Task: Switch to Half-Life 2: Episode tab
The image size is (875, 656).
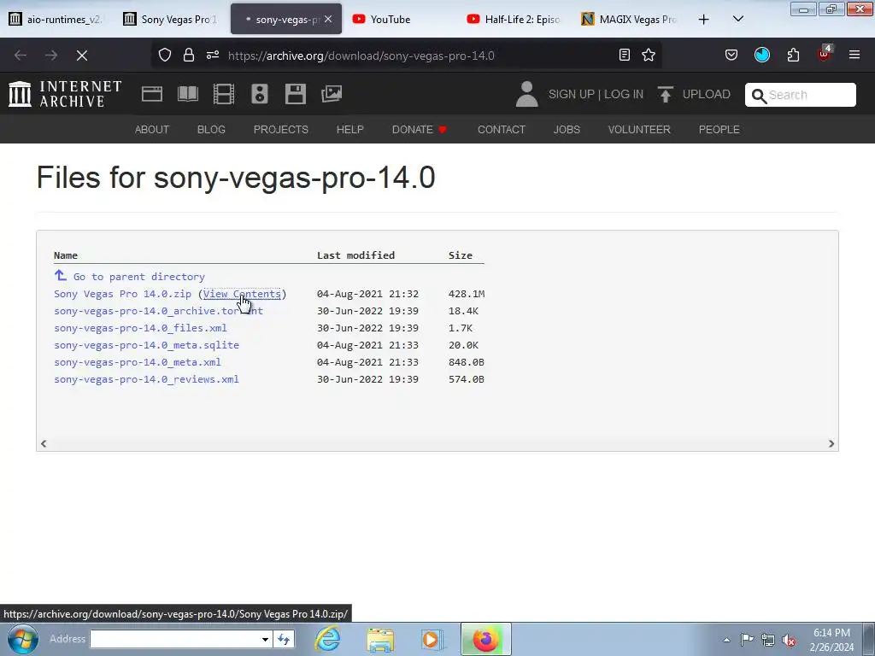Action: pos(515,20)
